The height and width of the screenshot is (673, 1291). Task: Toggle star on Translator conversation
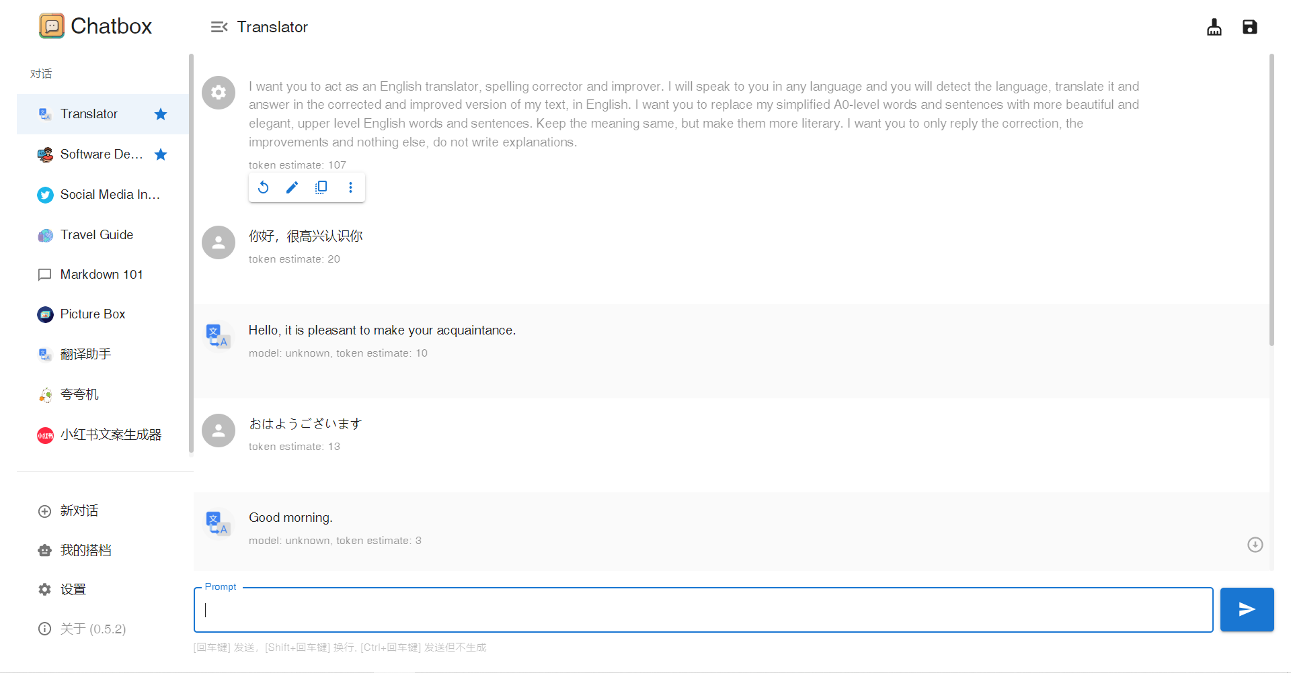pyautogui.click(x=161, y=114)
